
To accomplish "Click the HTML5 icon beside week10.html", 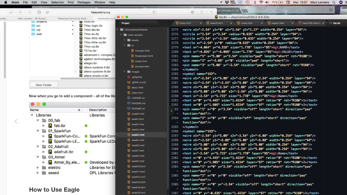I will pyautogui.click(x=129, y=166).
